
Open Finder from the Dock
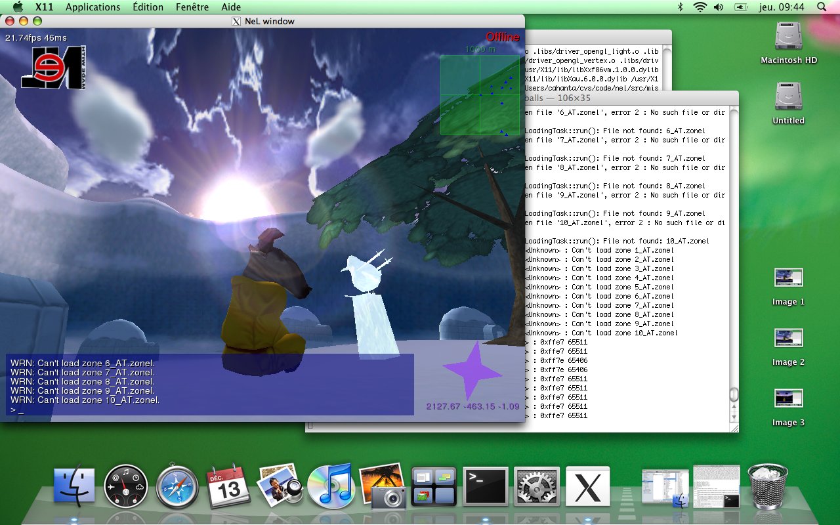click(74, 486)
